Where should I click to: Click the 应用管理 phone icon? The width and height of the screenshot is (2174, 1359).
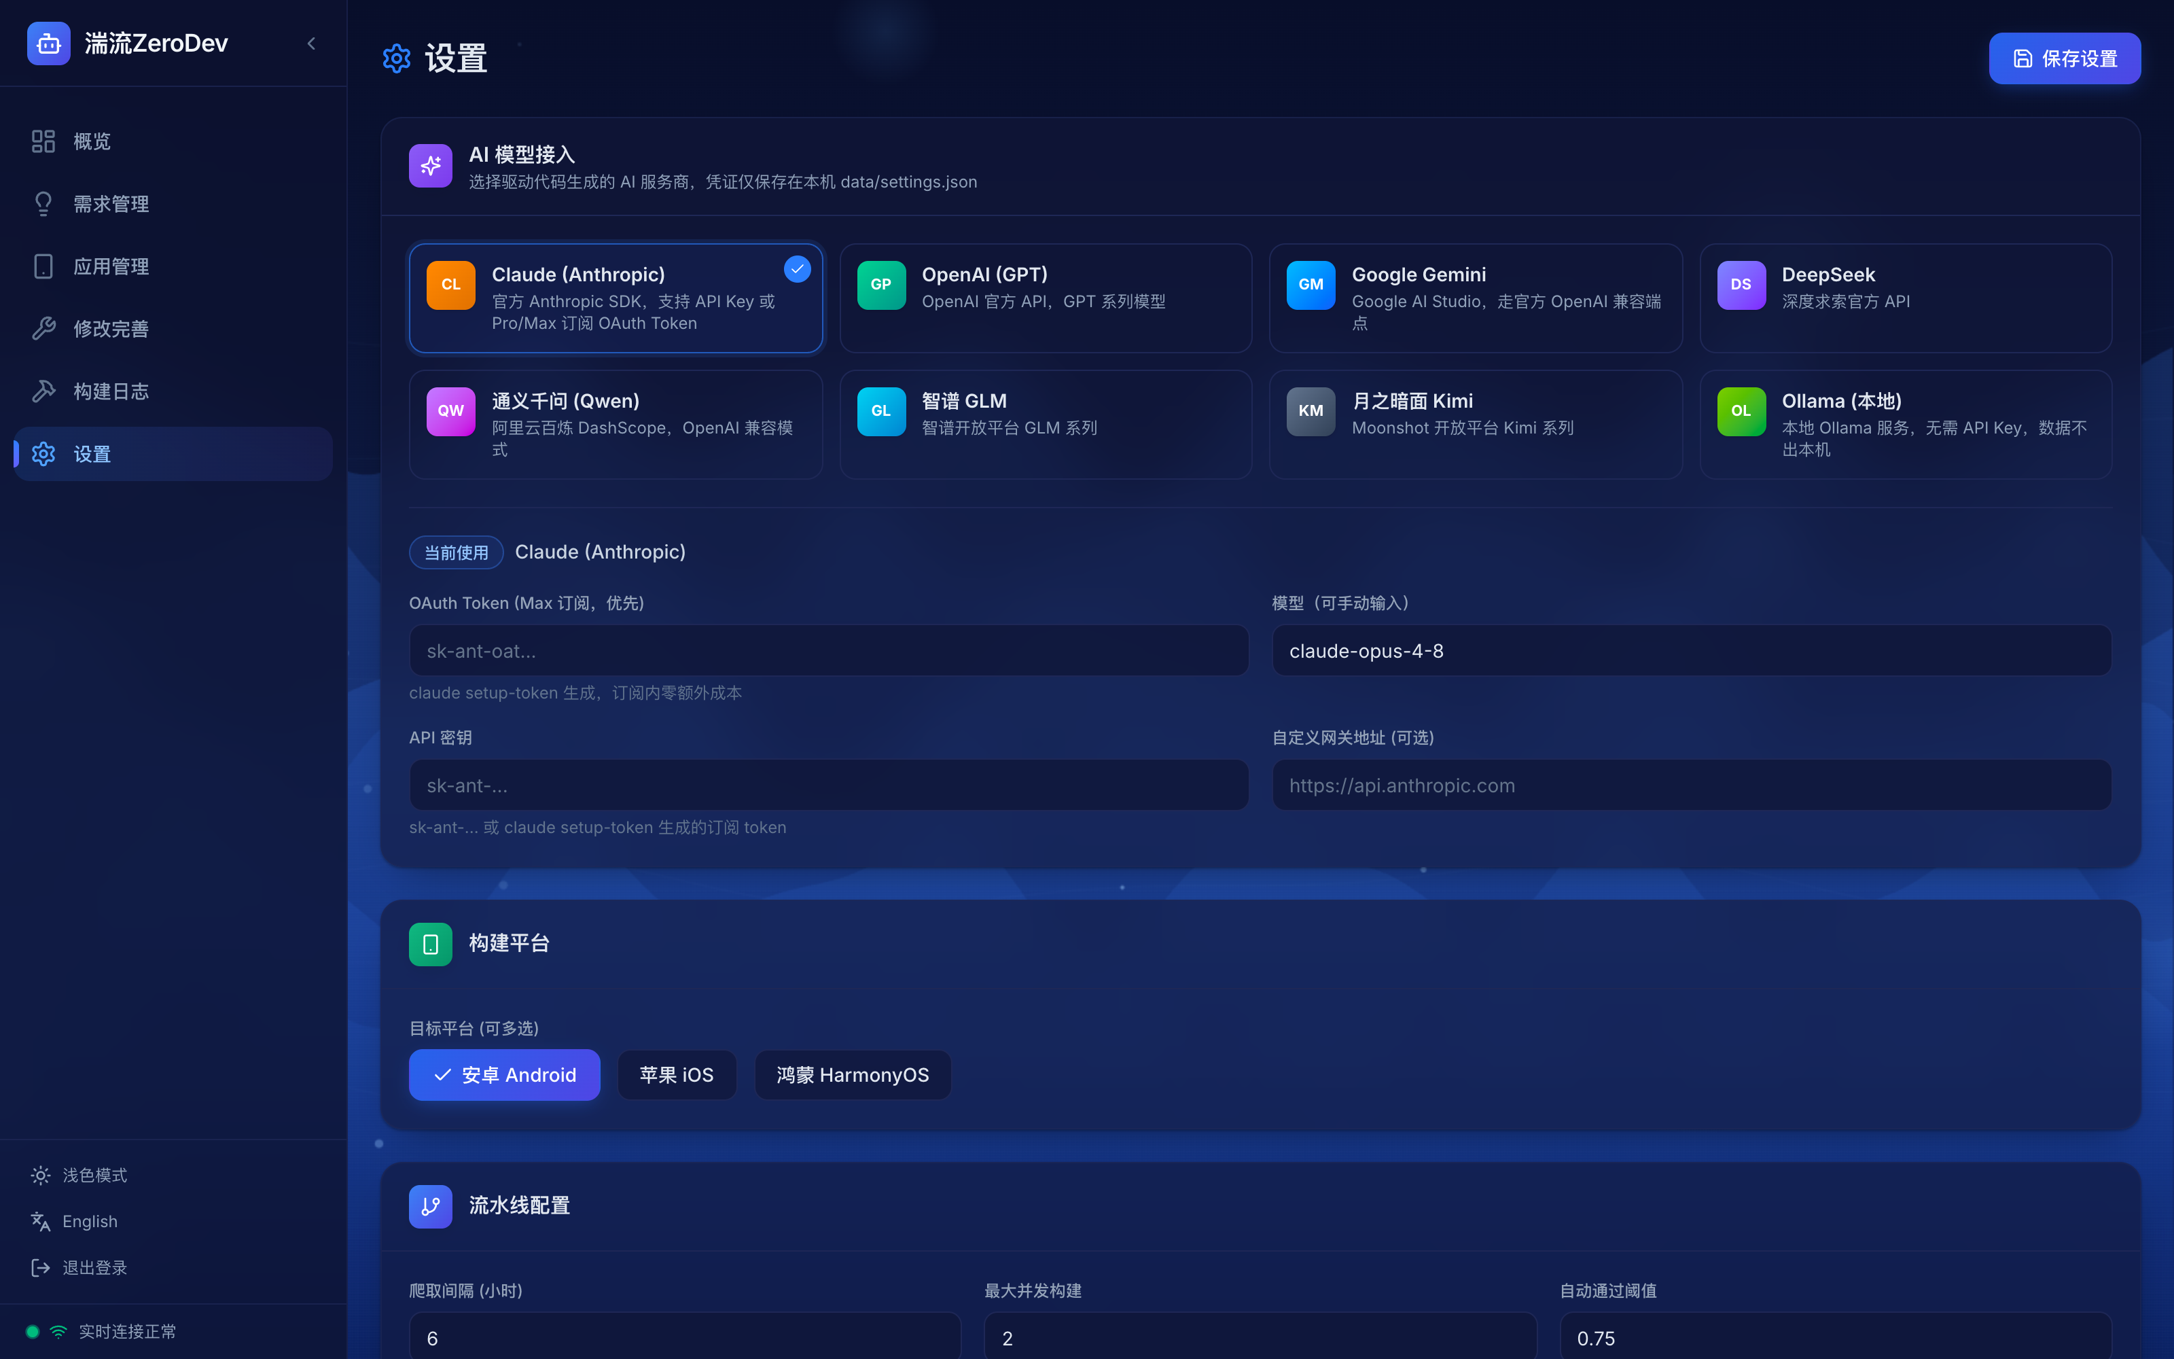click(43, 266)
